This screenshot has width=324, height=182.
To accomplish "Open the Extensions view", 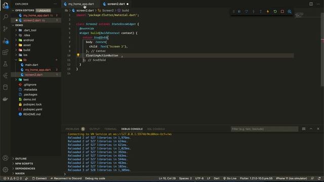I will click(6, 52).
